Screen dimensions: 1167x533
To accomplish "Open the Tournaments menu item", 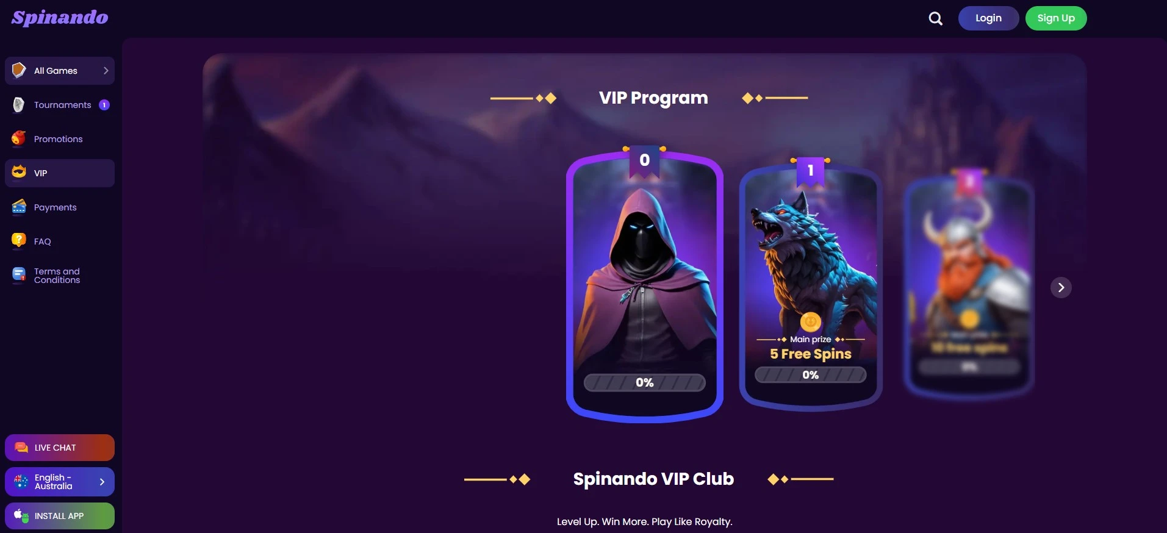I will tap(60, 105).
